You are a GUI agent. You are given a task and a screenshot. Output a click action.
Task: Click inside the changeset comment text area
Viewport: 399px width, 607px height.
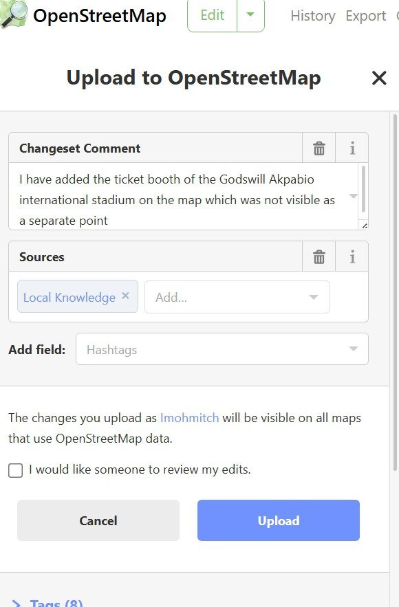(x=182, y=197)
